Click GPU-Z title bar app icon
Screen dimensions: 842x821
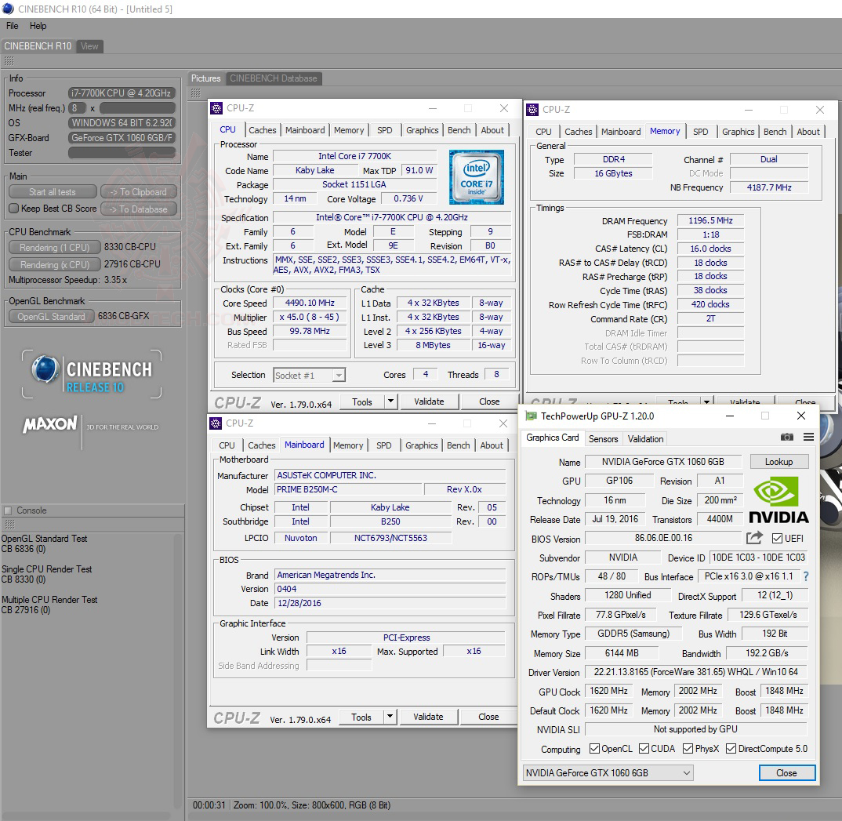(x=531, y=416)
